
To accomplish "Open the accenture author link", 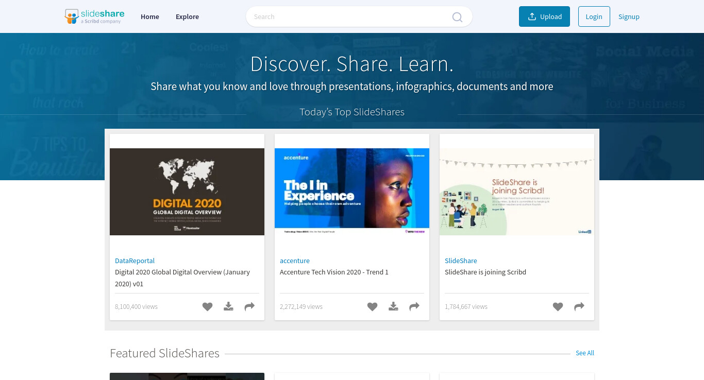I will 295,261.
